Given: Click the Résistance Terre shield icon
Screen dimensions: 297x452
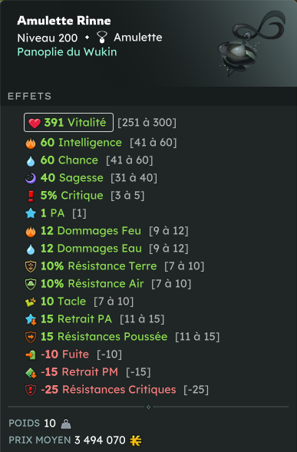Looking at the screenshot, I should click(x=31, y=266).
